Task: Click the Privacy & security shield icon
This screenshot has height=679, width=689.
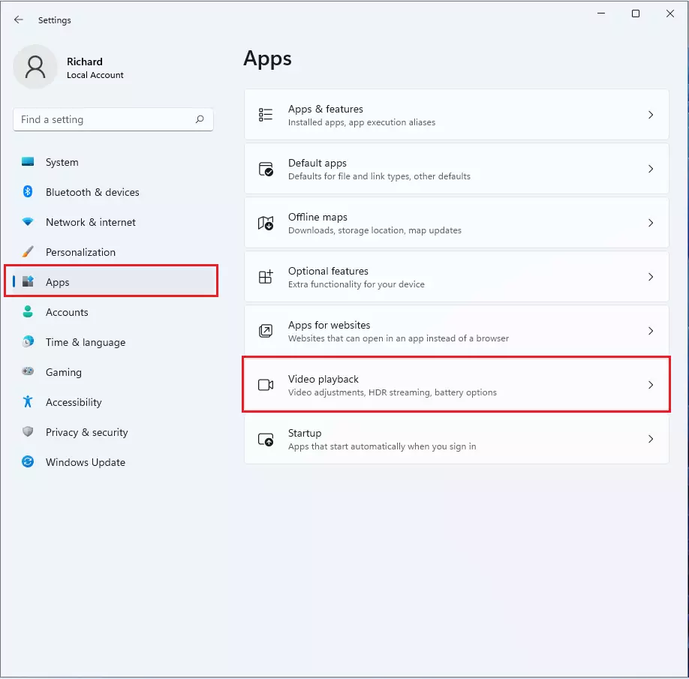Action: [28, 431]
